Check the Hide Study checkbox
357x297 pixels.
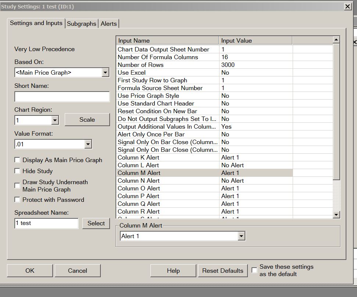[17, 171]
